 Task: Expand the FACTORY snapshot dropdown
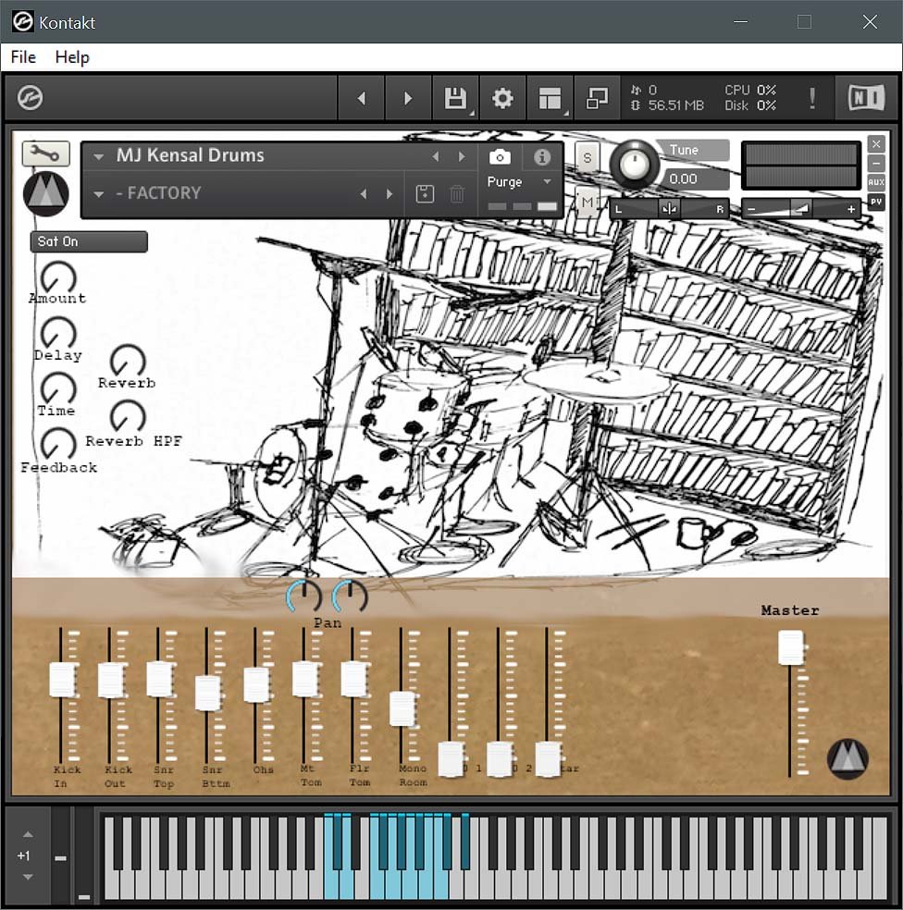click(99, 194)
